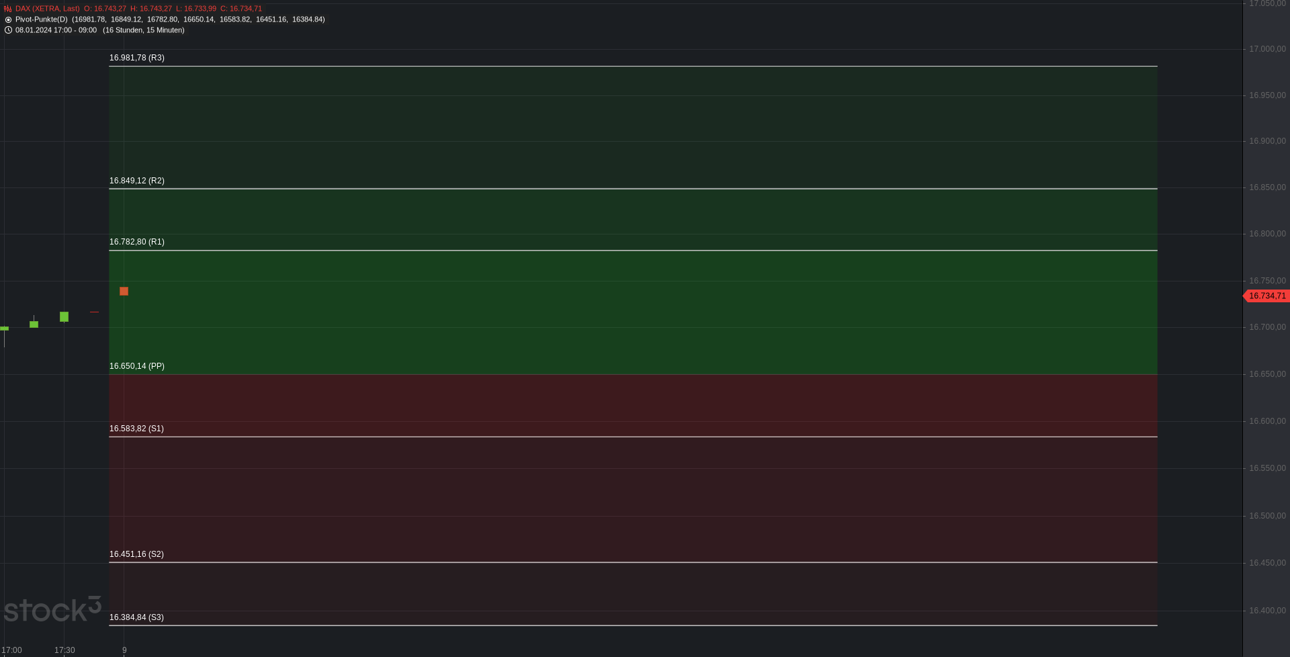
Task: Click the candlestick icon beside DAX
Action: pos(8,9)
